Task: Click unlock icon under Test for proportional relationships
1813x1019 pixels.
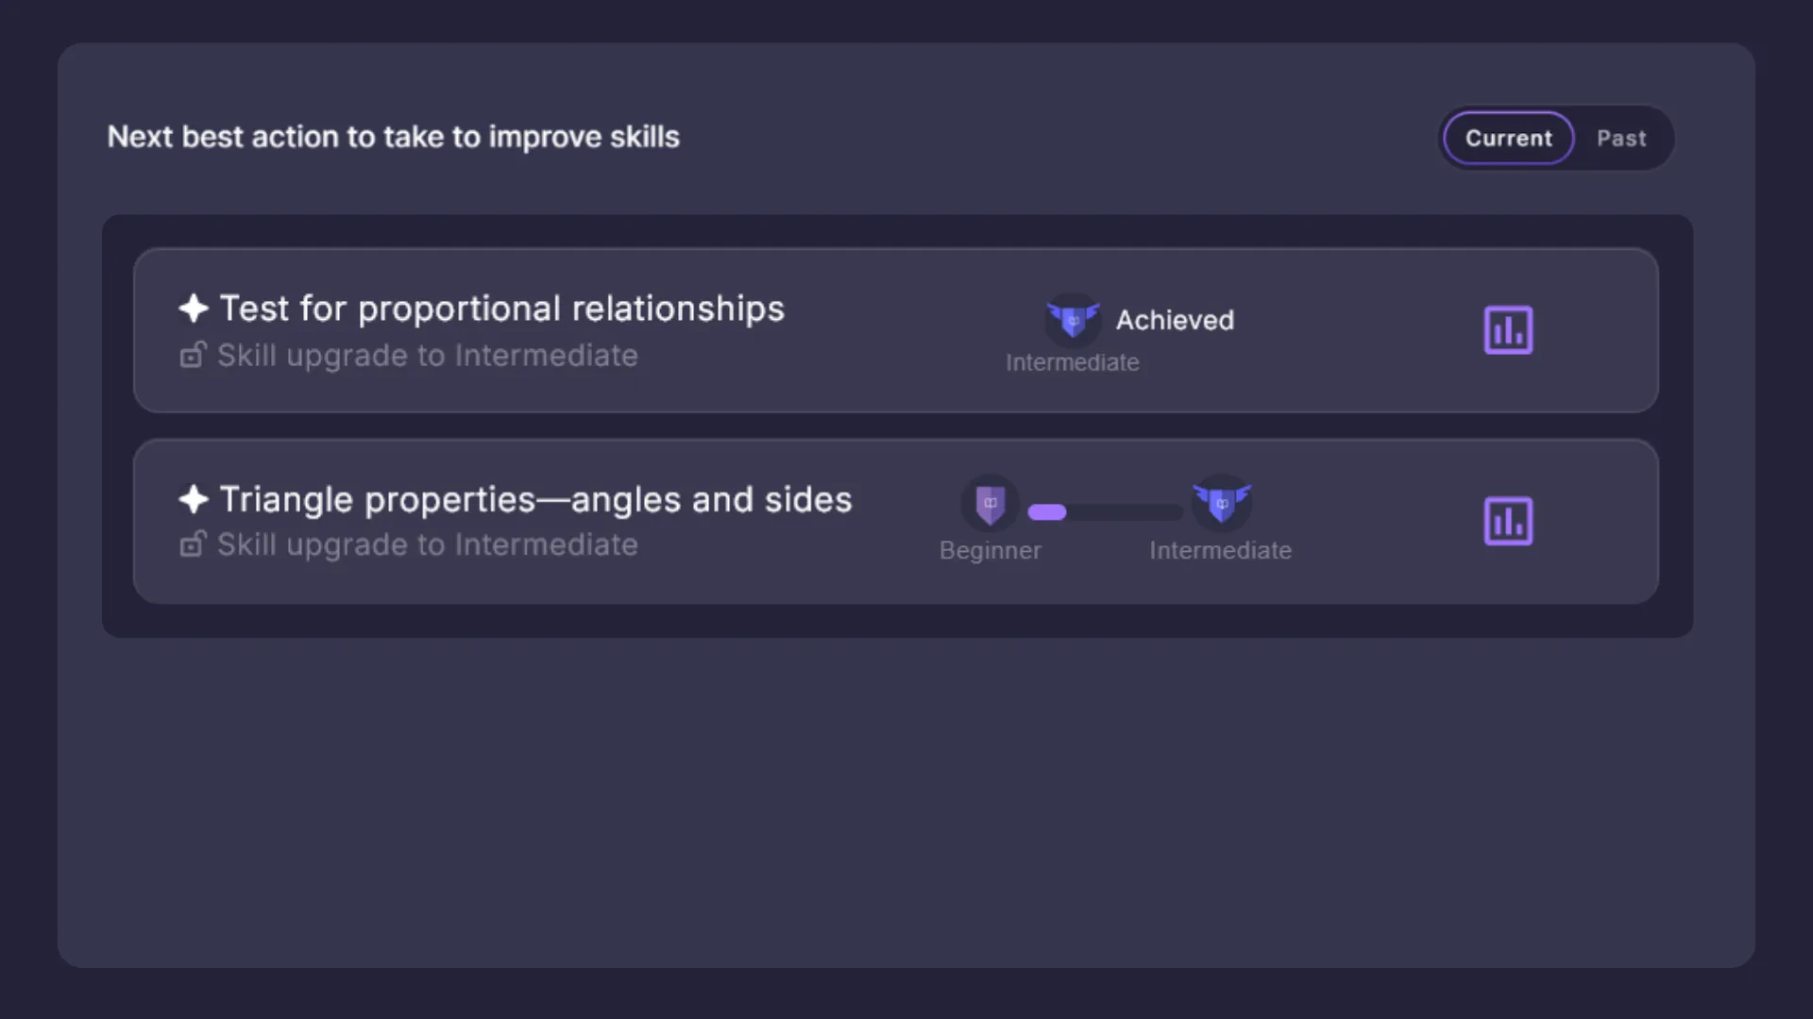Action: coord(193,355)
